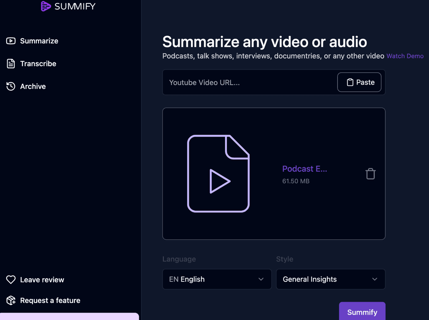Viewport: 429px width, 320px height.
Task: Click the clipboard icon on the Paste button
Action: [350, 82]
